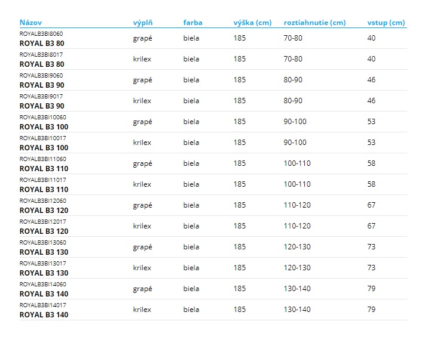Select product code ROYALB3BI14060

point(43,285)
